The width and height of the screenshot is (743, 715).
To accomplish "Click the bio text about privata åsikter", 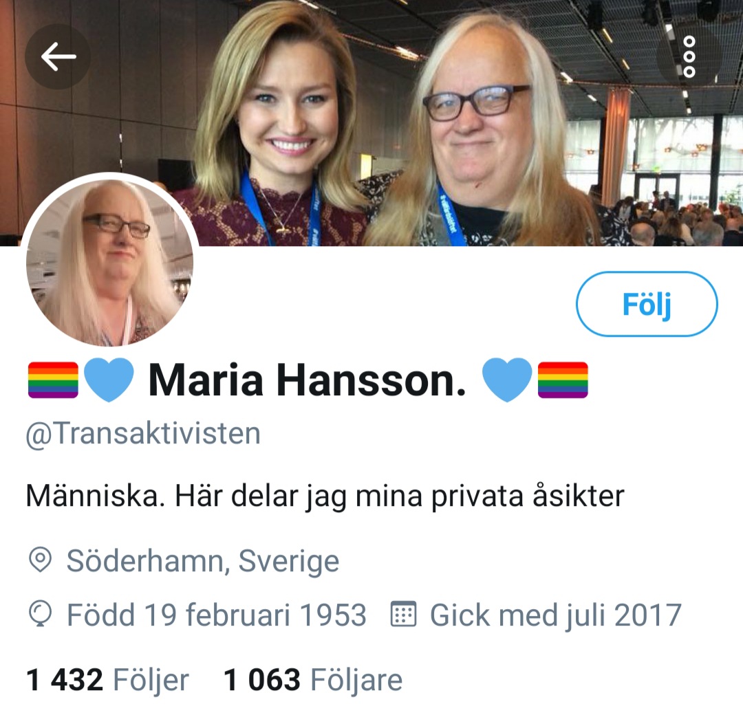I will tap(325, 496).
